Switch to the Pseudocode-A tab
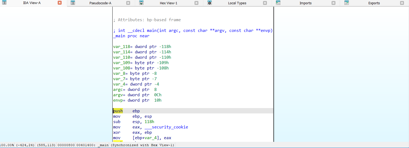 click(100, 3)
